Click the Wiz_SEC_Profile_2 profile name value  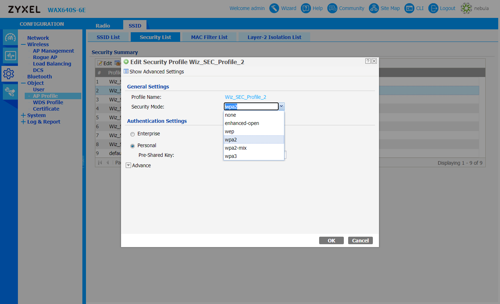pyautogui.click(x=245, y=97)
